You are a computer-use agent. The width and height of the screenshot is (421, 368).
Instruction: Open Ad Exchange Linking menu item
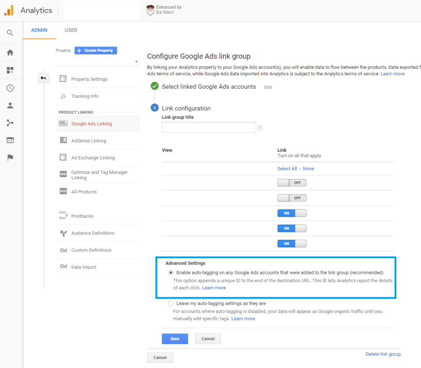(98, 157)
